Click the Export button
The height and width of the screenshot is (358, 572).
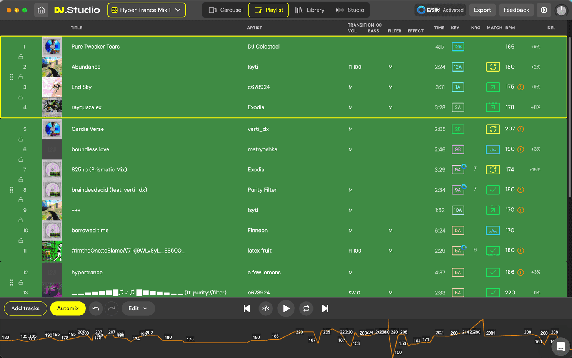point(482,10)
